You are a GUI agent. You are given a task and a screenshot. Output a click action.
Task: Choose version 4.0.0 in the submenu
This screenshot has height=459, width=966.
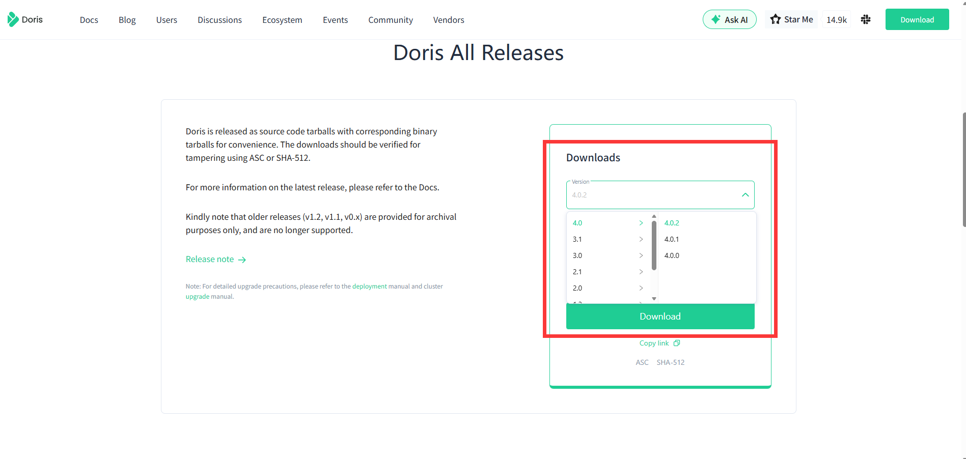[671, 255]
